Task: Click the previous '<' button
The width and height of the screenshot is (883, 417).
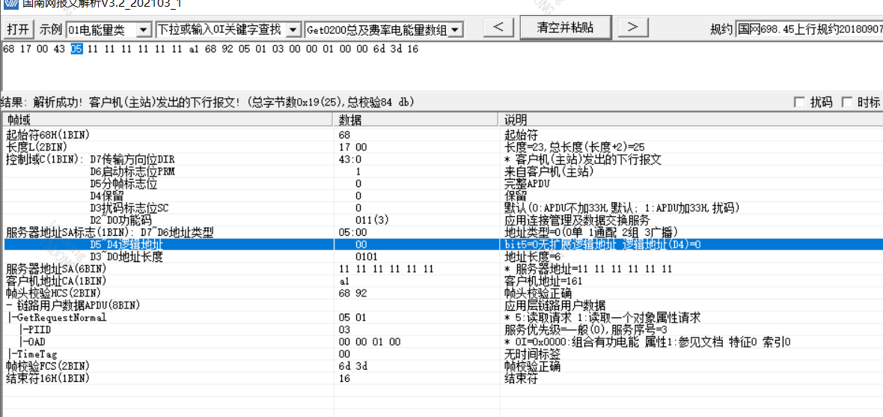Action: [499, 26]
